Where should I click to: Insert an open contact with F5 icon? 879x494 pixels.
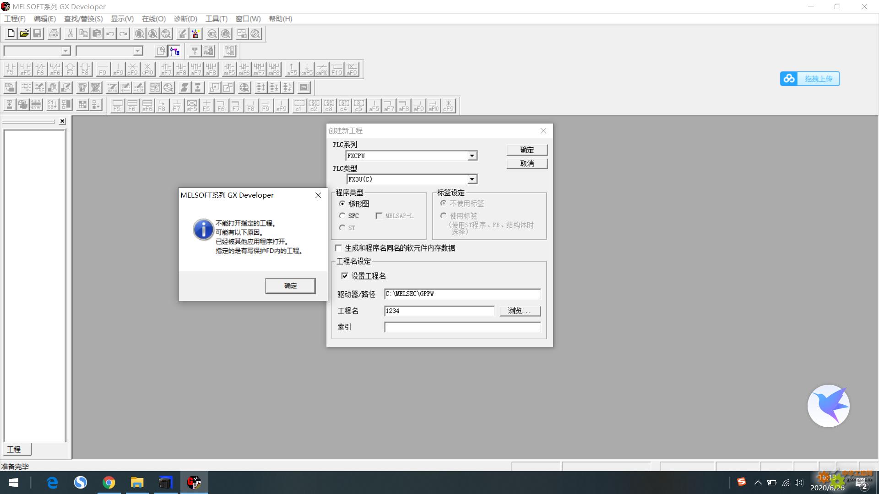(x=10, y=69)
